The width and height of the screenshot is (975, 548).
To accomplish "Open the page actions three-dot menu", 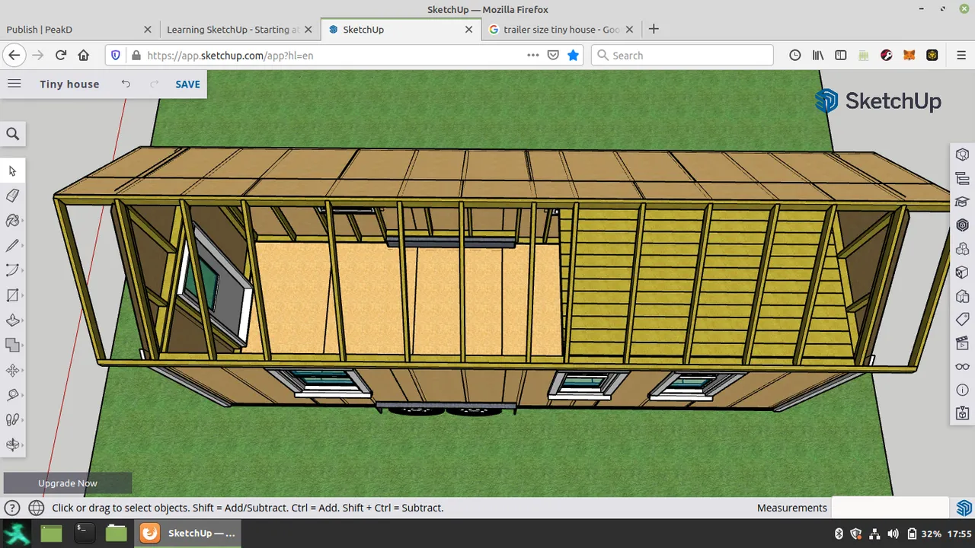I will point(533,56).
